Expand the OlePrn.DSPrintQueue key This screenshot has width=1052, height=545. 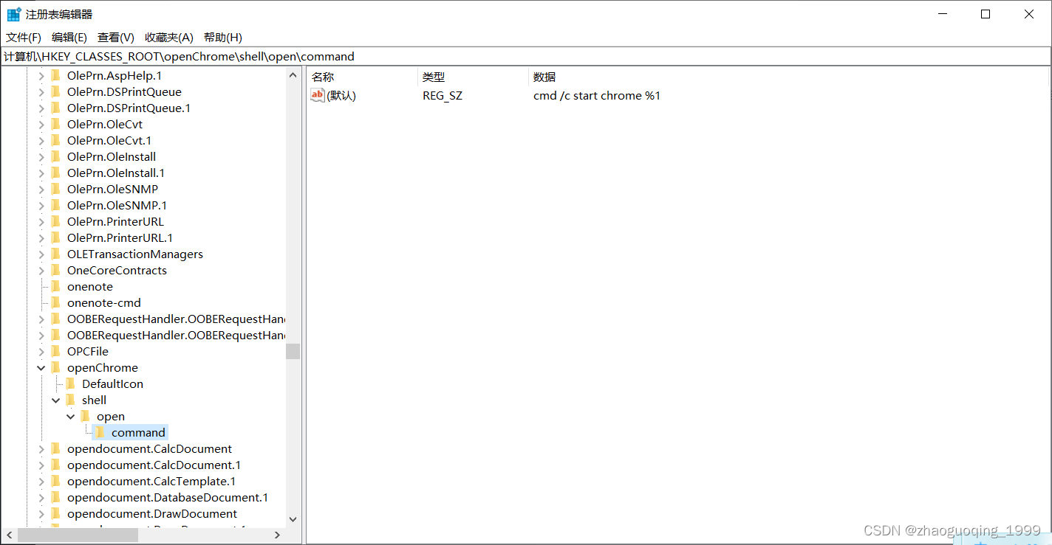(x=41, y=91)
